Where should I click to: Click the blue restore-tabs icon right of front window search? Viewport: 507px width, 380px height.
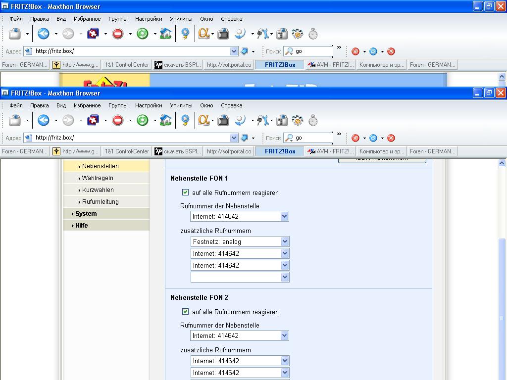tap(373, 138)
